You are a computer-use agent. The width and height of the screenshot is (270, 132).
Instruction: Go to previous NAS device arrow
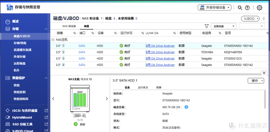pyautogui.click(x=53, y=98)
